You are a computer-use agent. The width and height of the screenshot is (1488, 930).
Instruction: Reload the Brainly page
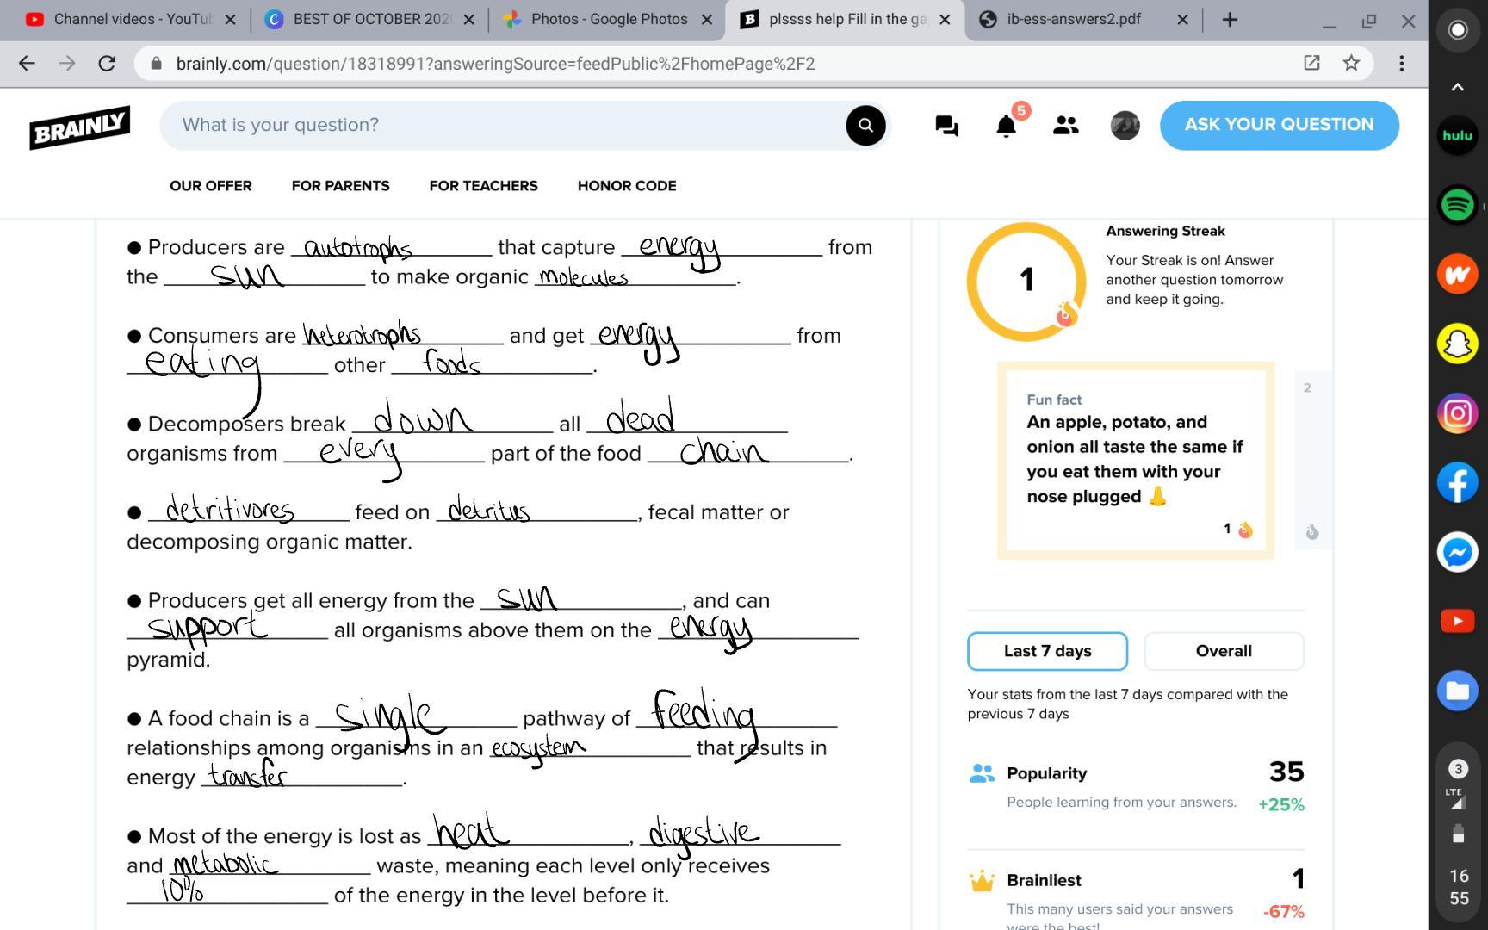point(107,63)
